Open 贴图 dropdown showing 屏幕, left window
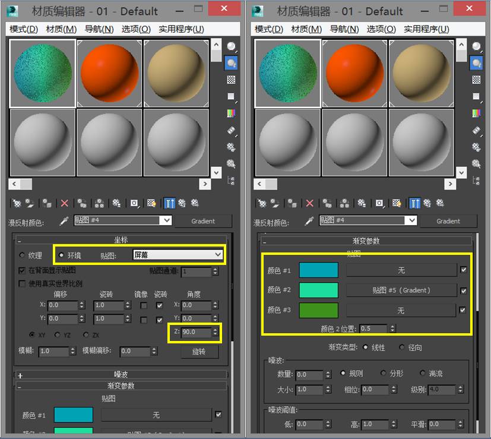The image size is (491, 439). [178, 255]
